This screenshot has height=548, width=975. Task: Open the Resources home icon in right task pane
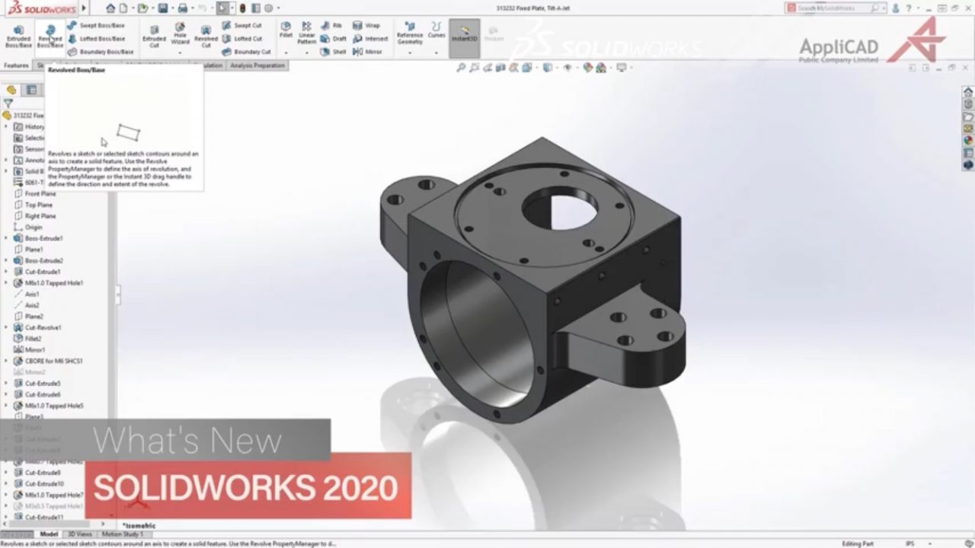pyautogui.click(x=968, y=92)
